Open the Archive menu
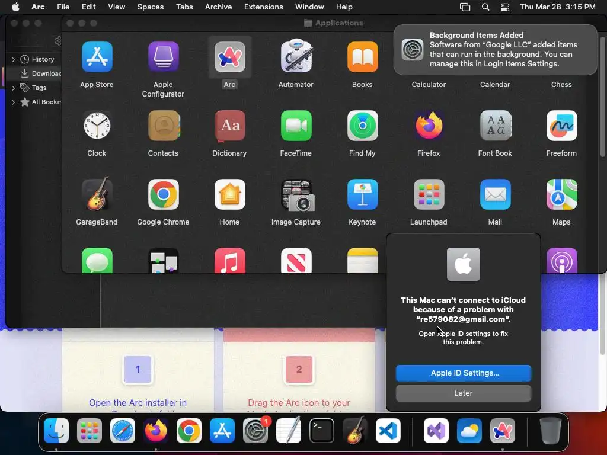The height and width of the screenshot is (455, 607). click(218, 7)
